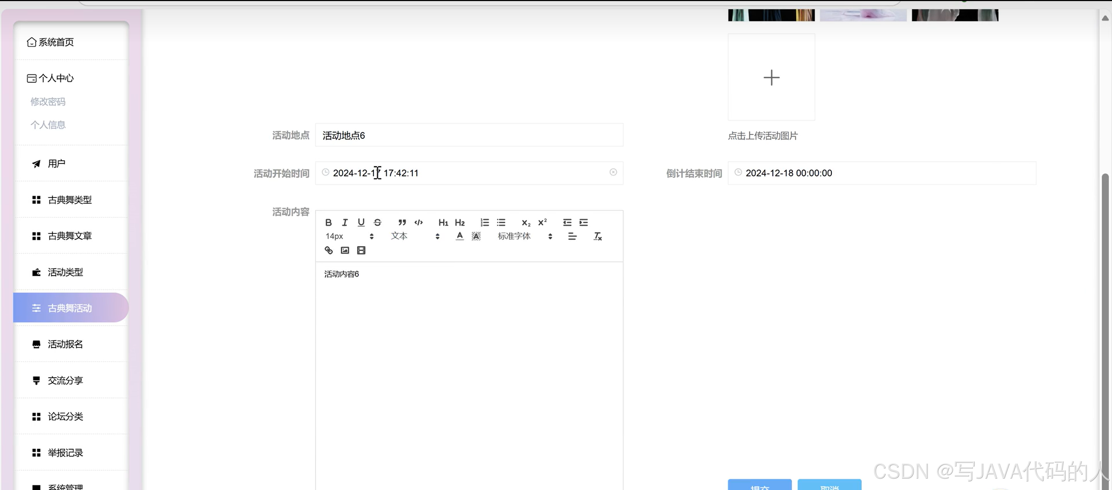
Task: Insert a hyperlink in the content
Action: [x=328, y=250]
